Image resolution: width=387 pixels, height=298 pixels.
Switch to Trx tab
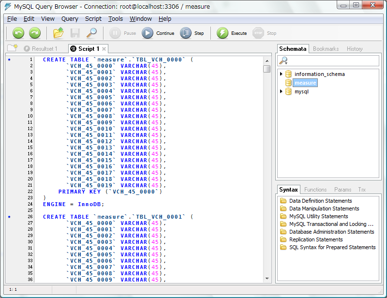click(362, 190)
